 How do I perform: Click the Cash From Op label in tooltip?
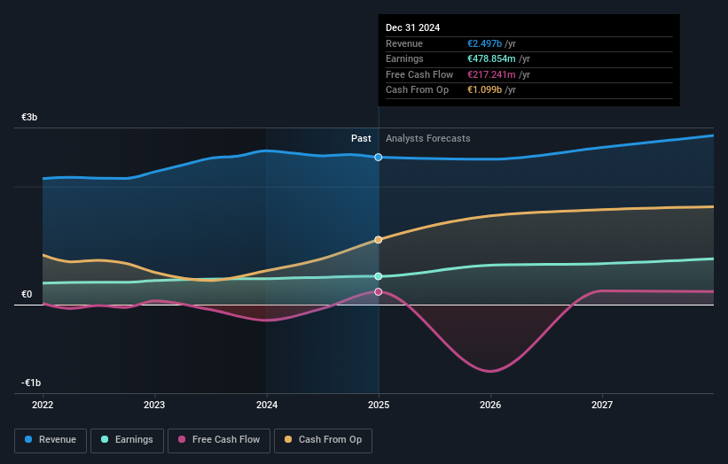pos(417,90)
